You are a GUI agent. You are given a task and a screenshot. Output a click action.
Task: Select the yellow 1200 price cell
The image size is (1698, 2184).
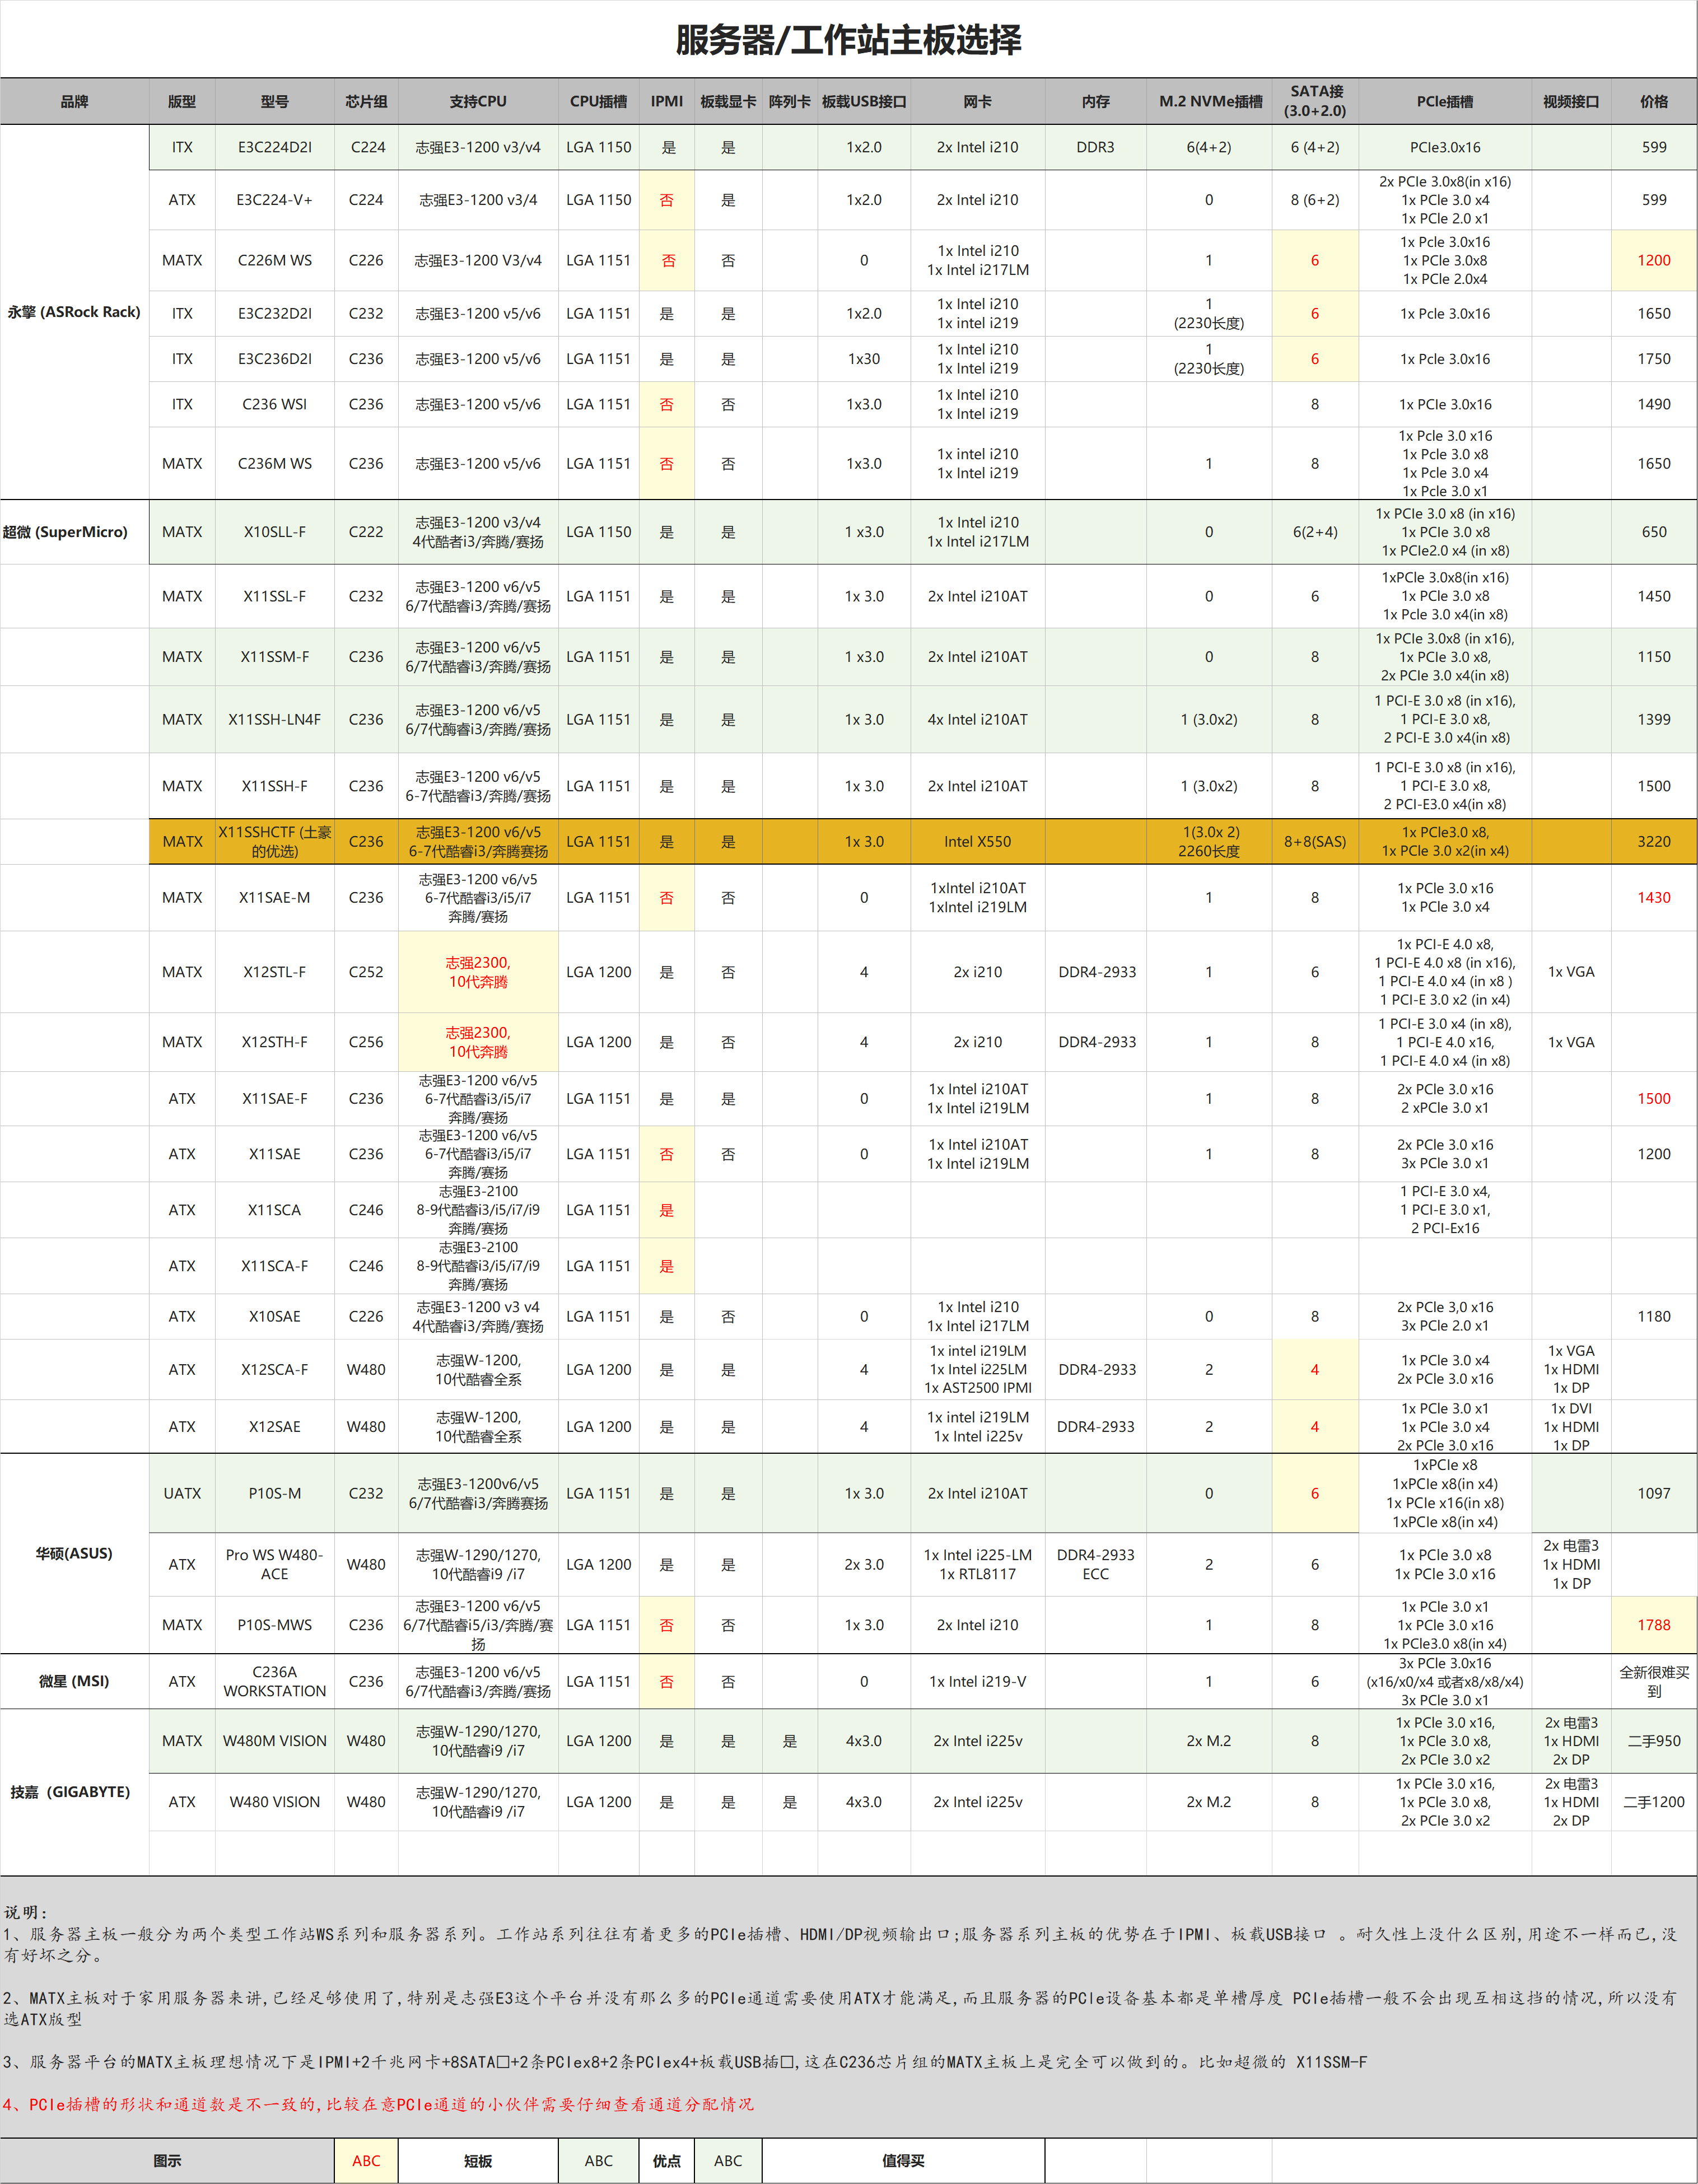(x=1653, y=260)
